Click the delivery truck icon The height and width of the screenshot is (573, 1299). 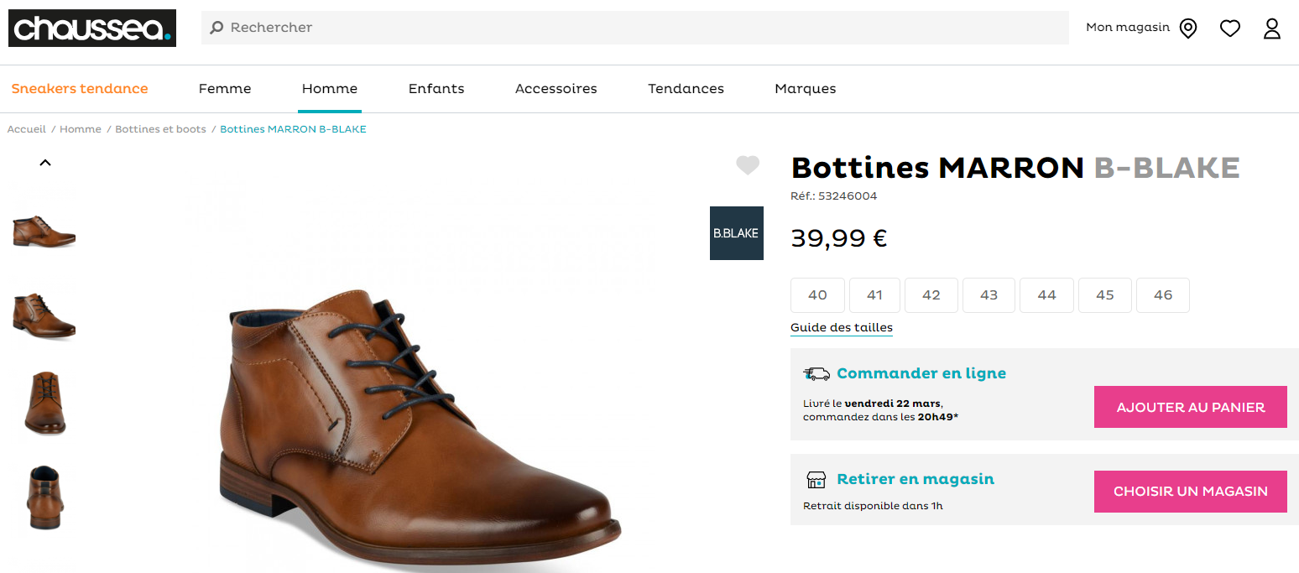pyautogui.click(x=816, y=374)
